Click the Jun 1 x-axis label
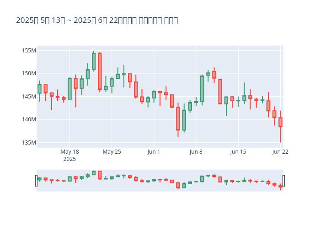 pos(154,152)
